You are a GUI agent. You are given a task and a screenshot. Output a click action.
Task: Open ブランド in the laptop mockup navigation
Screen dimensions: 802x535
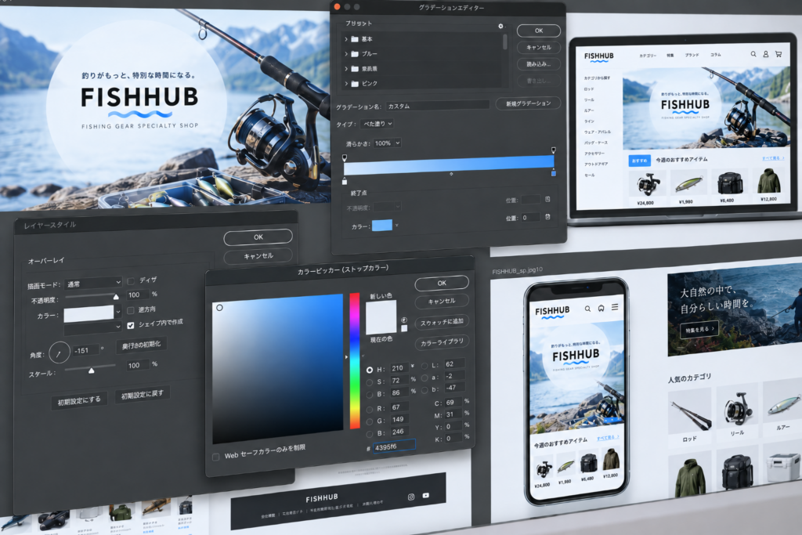[692, 55]
